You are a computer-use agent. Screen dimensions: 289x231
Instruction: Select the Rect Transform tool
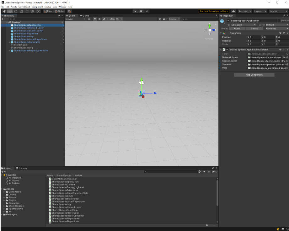(27, 11)
